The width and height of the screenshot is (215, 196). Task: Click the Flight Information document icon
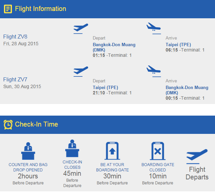coord(8,9)
